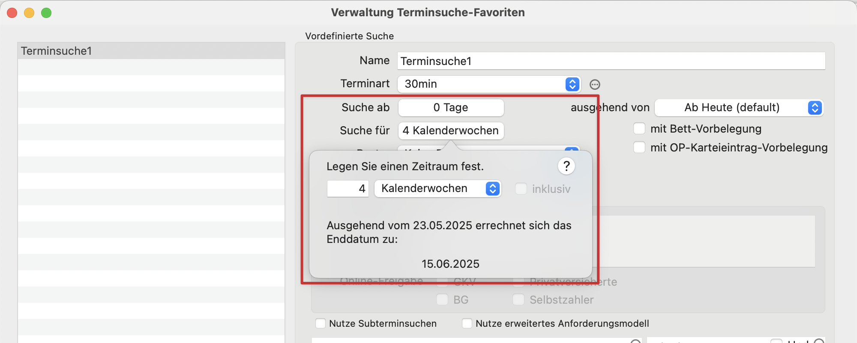Toggle the Selbstzahler checkbox
The height and width of the screenshot is (343, 857).
coord(518,299)
